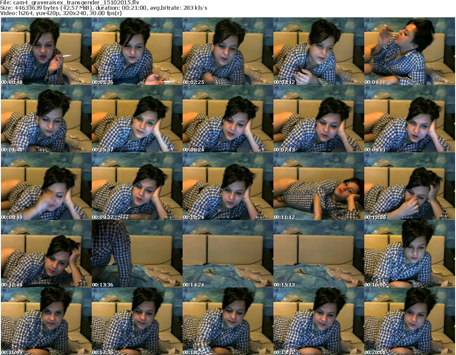This screenshot has height=355, width=456.
Task: Open the thumbnail at 00:05:37
Action: click(137, 119)
